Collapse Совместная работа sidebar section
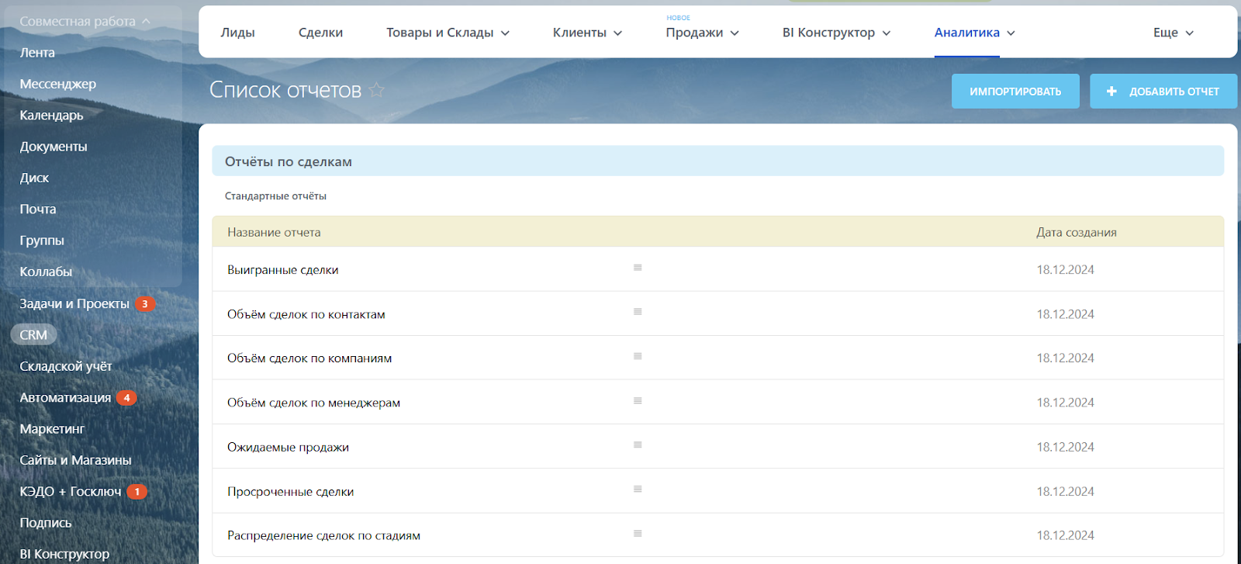Viewport: 1241px width, 564px height. tap(85, 22)
